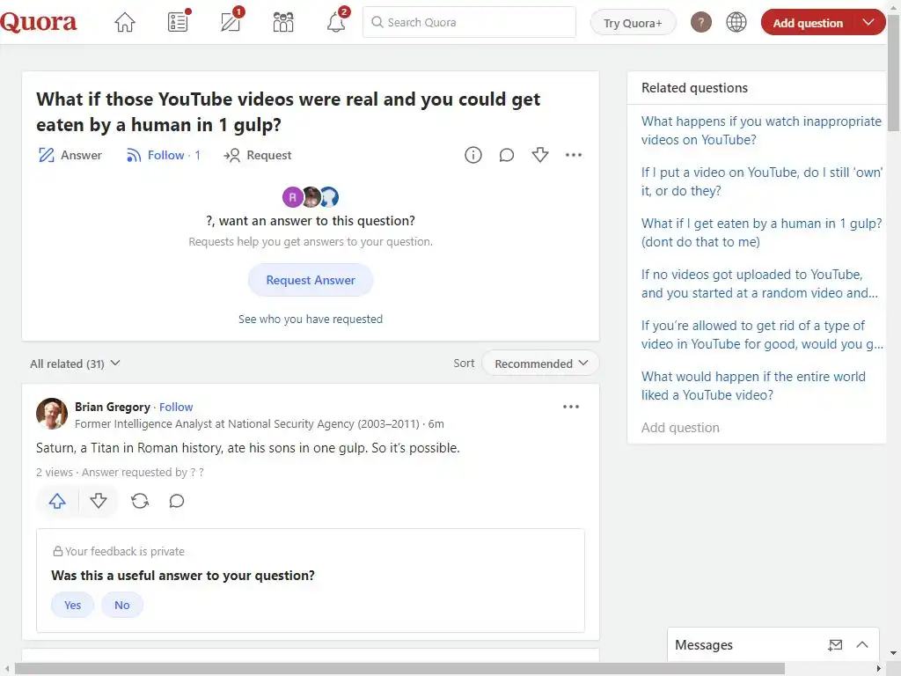
Task: Open the profile avatar in top bar
Action: 701,22
